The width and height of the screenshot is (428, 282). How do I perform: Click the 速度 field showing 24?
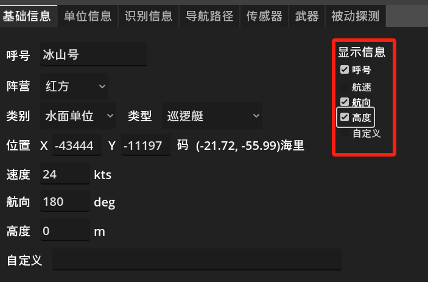(x=65, y=174)
